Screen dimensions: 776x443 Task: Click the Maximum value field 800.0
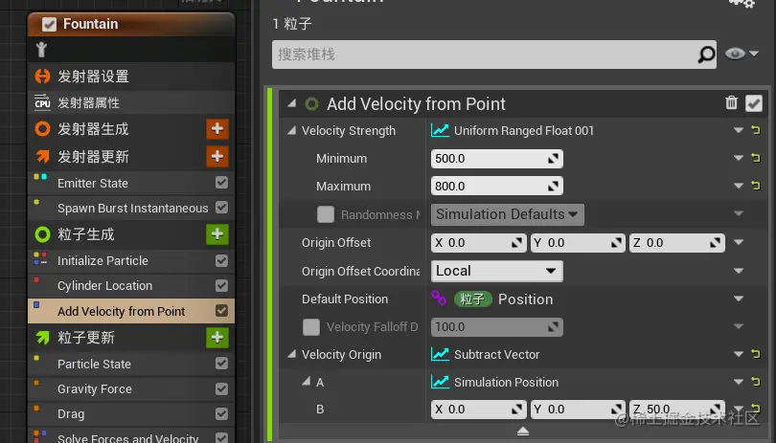[497, 187]
